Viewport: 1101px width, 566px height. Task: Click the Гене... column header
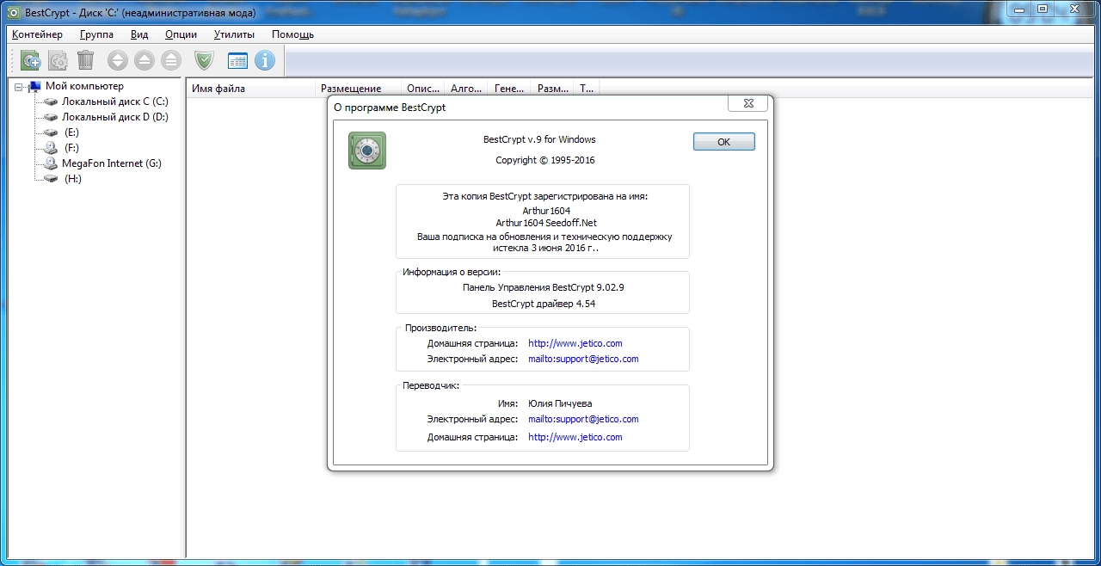coord(509,88)
